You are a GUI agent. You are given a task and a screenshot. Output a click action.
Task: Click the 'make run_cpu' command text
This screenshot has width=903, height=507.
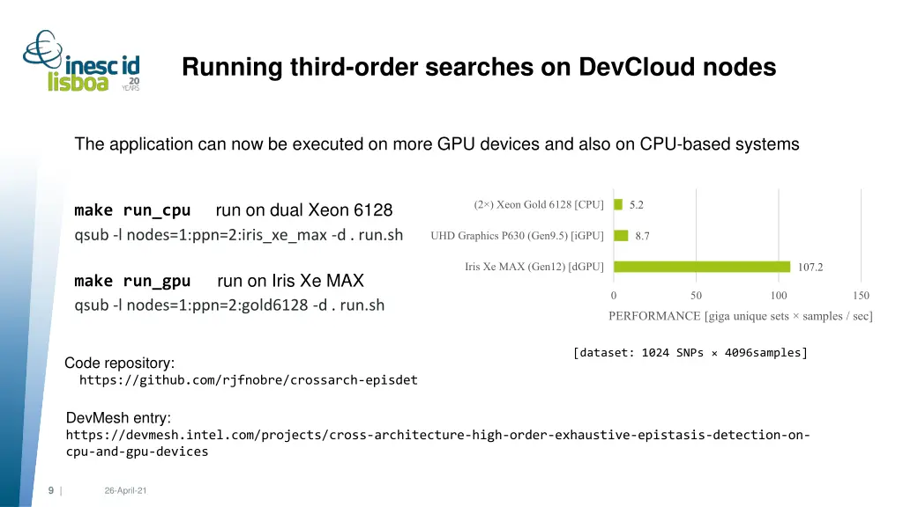click(x=132, y=210)
